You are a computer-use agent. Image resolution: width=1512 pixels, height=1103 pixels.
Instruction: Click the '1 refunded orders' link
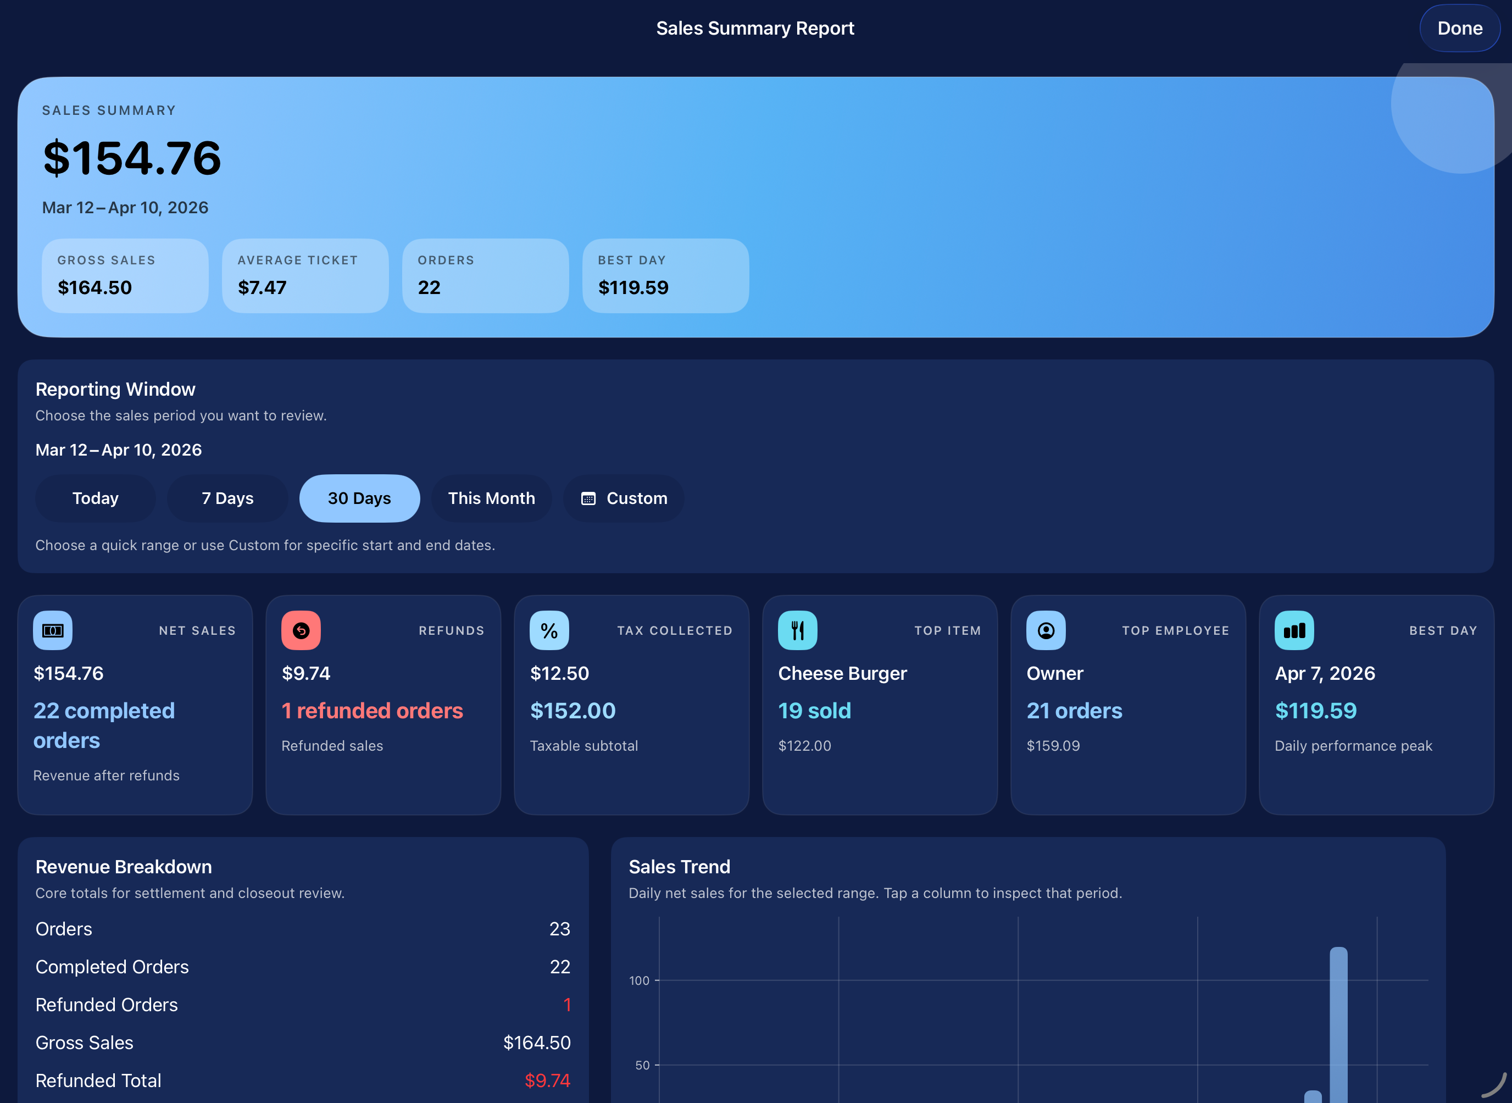pos(373,711)
